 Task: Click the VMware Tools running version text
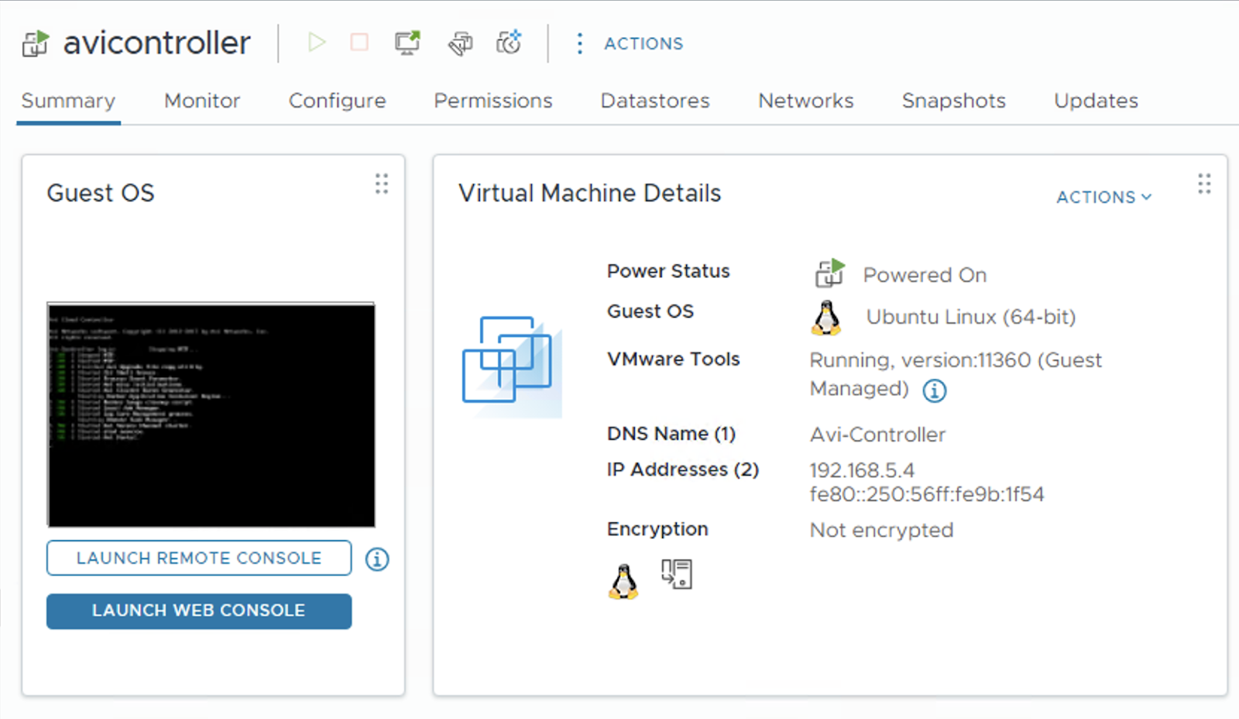(956, 374)
